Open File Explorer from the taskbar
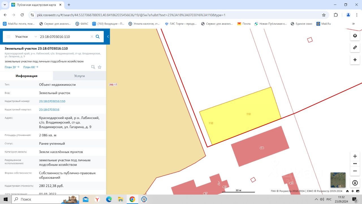The height and width of the screenshot is (204, 362). coord(120,199)
